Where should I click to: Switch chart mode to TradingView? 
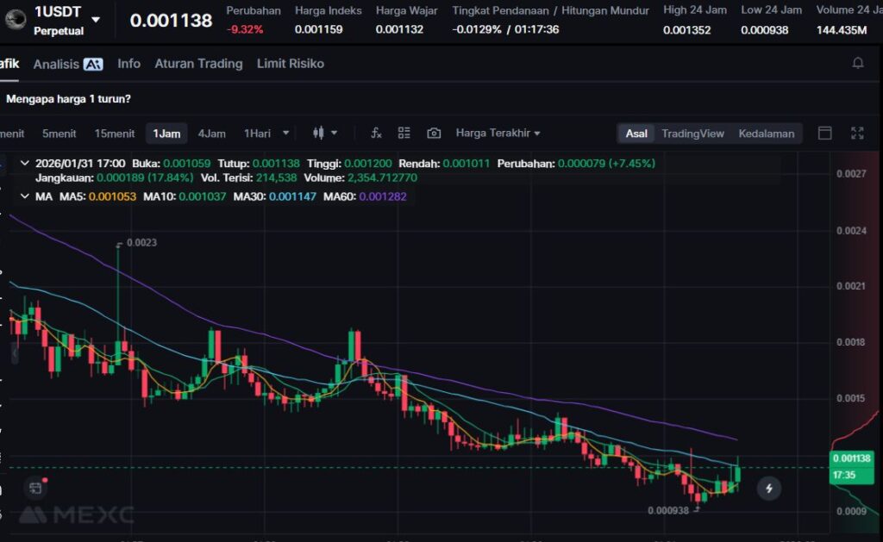pos(692,134)
